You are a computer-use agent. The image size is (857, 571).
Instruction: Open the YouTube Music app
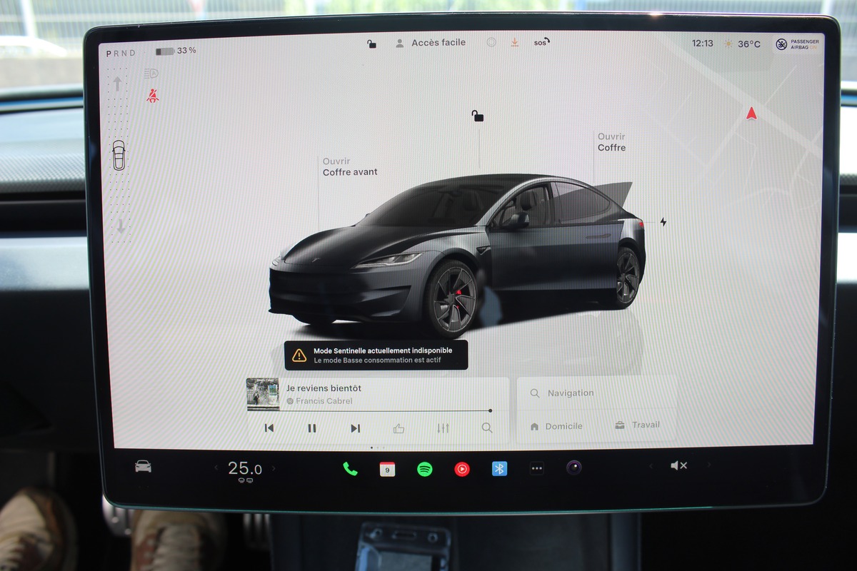[x=462, y=469]
